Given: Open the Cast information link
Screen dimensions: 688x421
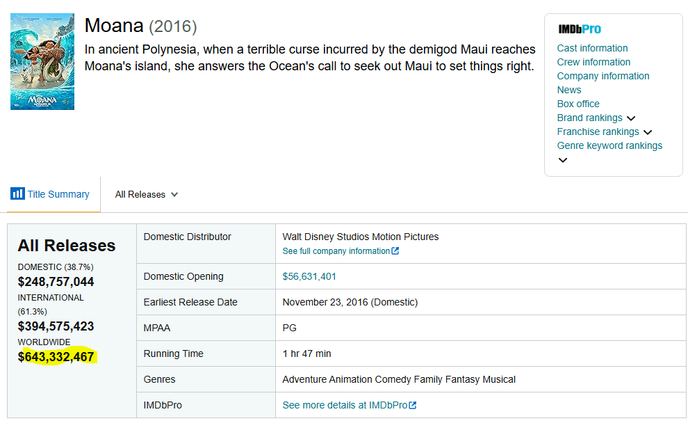Looking at the screenshot, I should pyautogui.click(x=592, y=48).
